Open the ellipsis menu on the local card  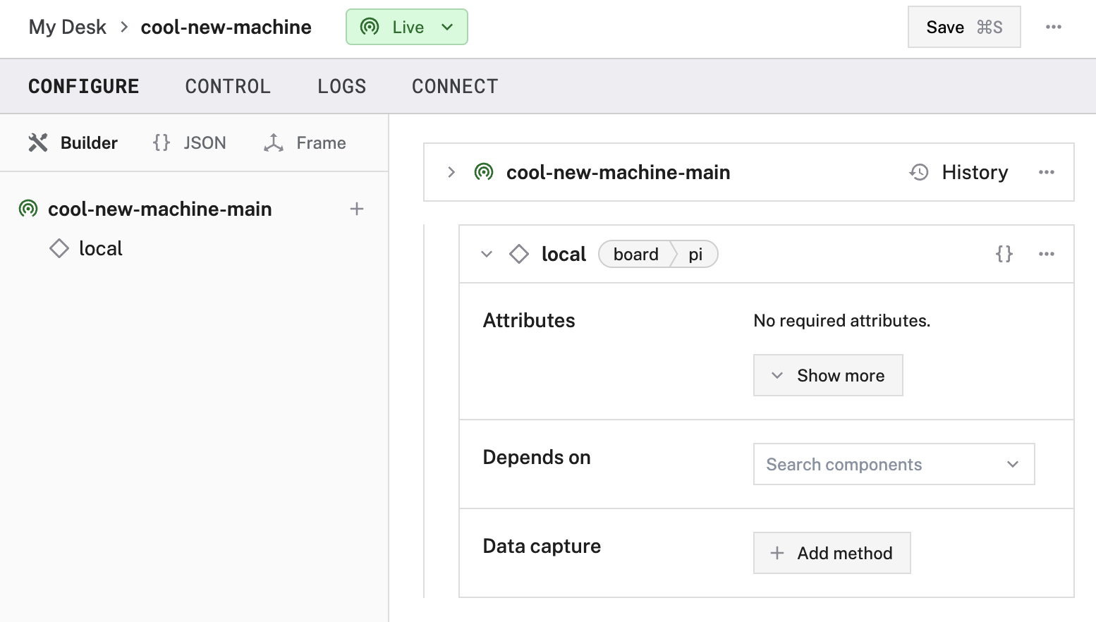tap(1046, 254)
